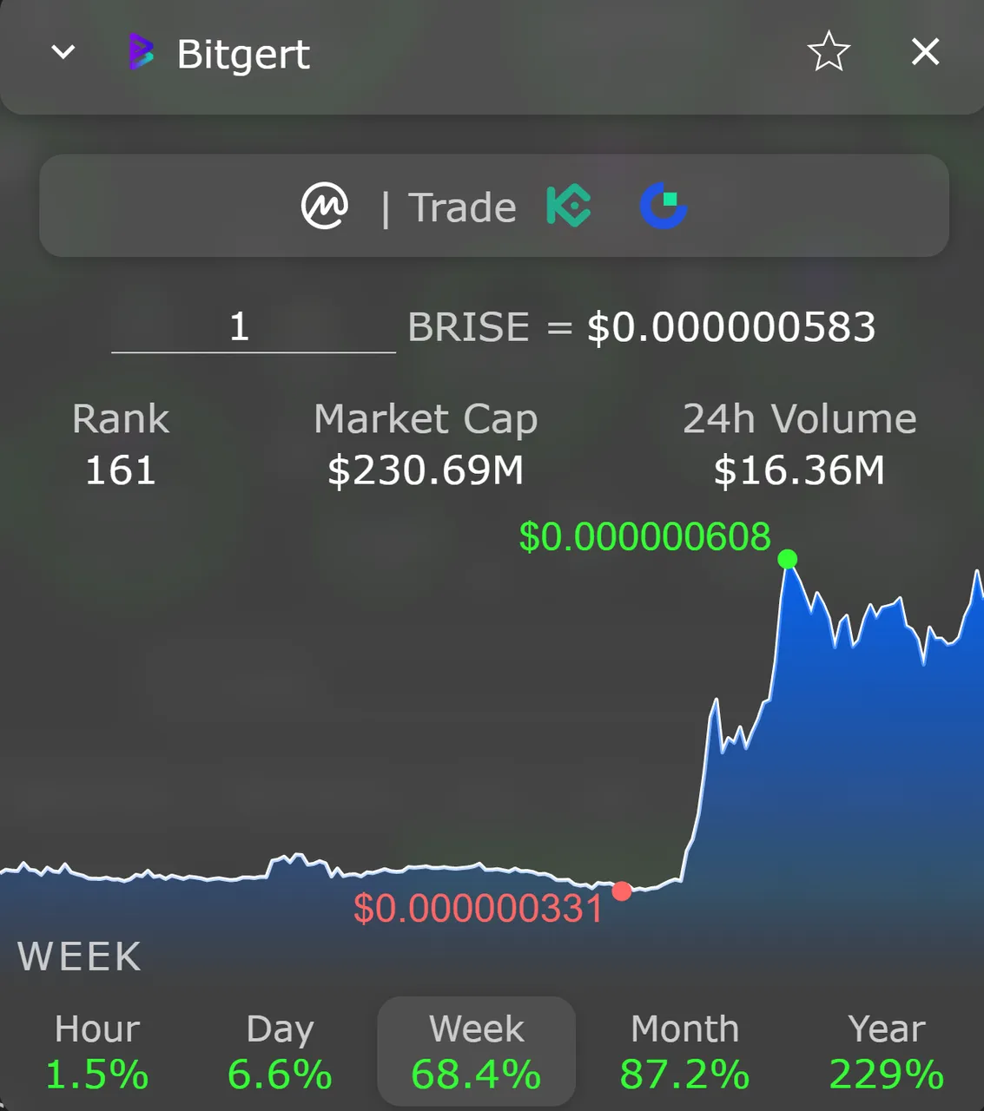This screenshot has height=1111, width=984.
Task: Click the Rank heading
Action: (x=121, y=419)
